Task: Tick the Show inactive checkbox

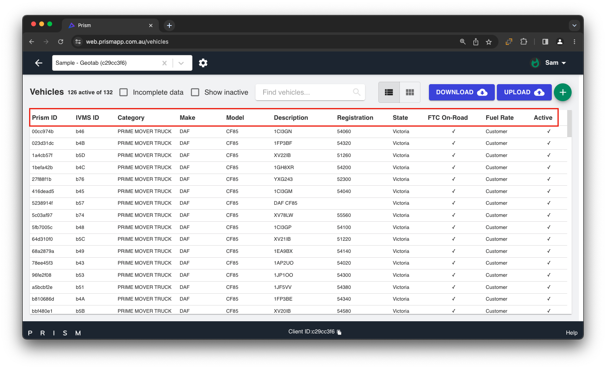Action: click(195, 92)
